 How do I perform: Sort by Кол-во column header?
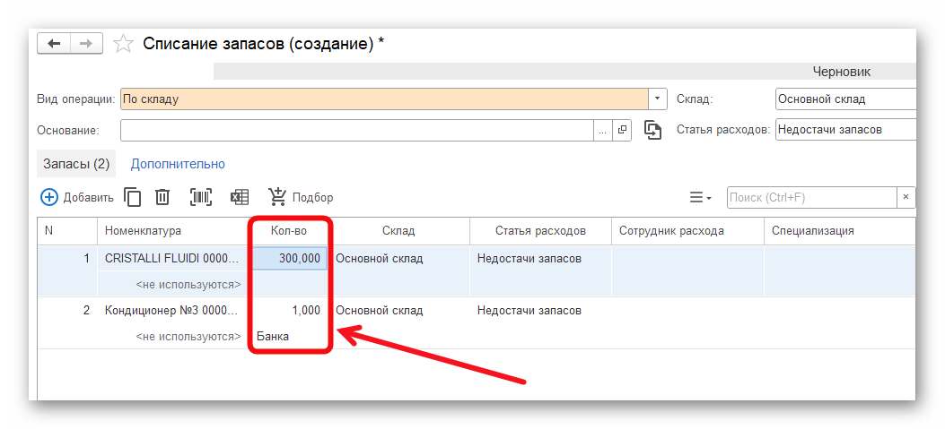tap(290, 231)
